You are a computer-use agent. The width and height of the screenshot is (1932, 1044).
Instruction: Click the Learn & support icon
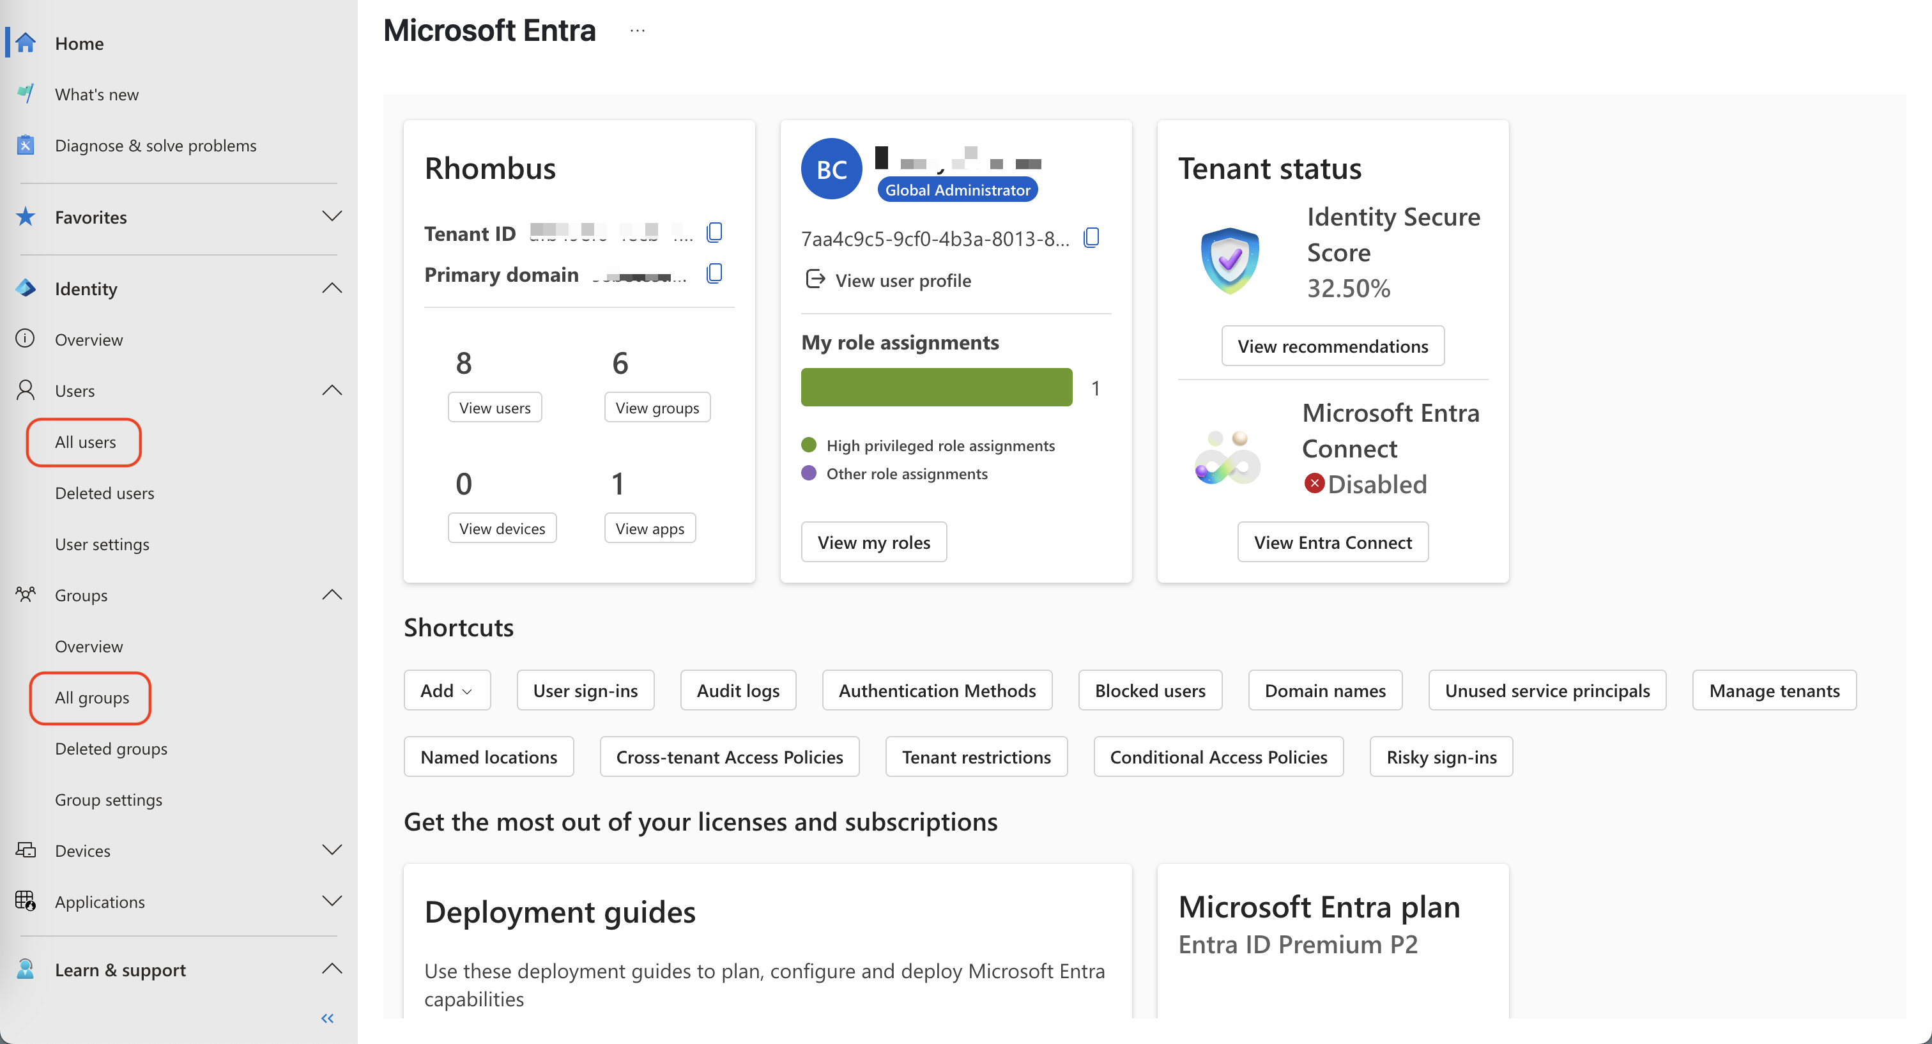(26, 969)
